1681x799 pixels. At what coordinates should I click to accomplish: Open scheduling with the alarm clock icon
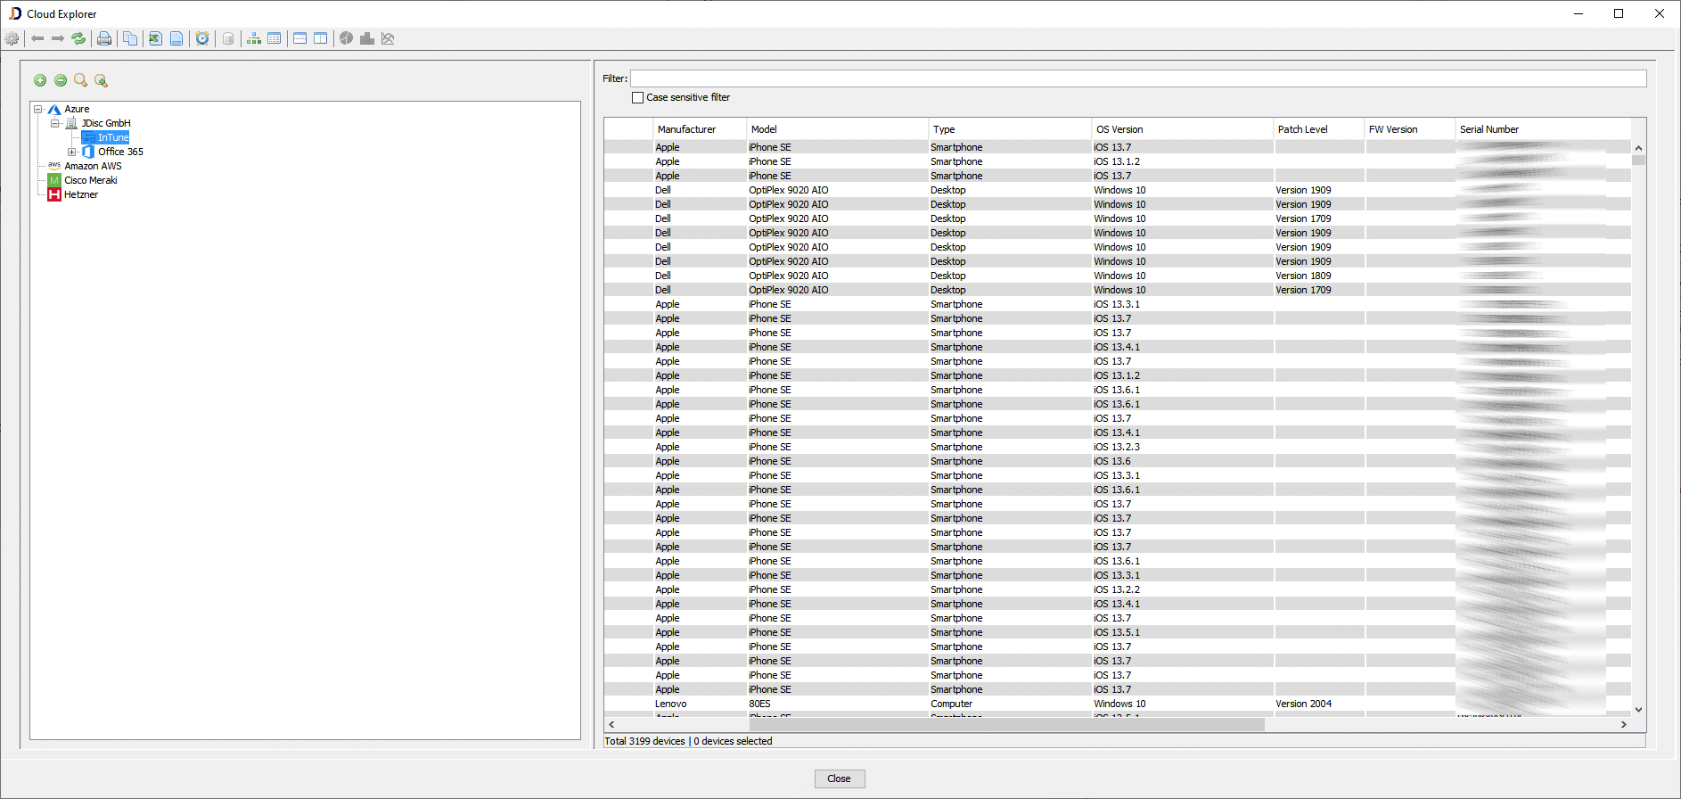202,38
